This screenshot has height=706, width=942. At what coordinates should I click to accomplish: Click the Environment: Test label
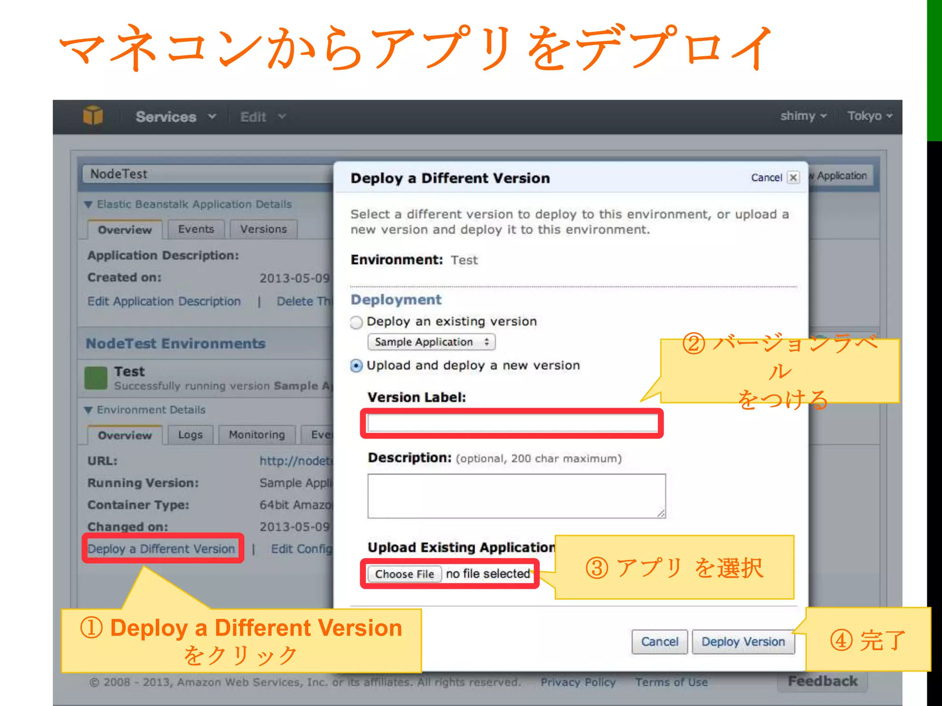(x=414, y=260)
